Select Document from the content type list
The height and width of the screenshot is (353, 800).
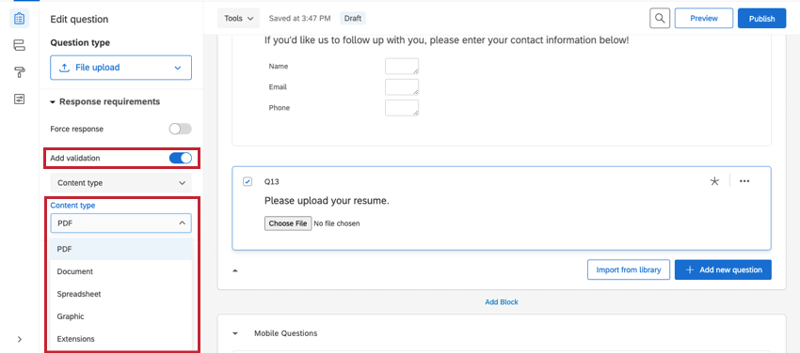120,271
